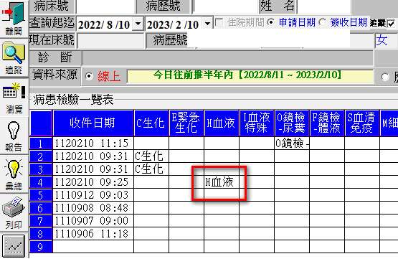This screenshot has width=398, height=264.
Task: Click the date cell 1110907 09:00
Action: pos(93,221)
